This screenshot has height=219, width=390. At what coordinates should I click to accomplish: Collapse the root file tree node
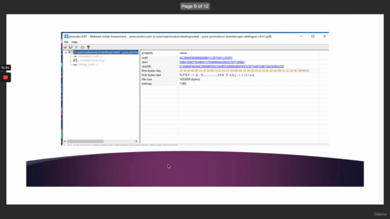(x=66, y=52)
